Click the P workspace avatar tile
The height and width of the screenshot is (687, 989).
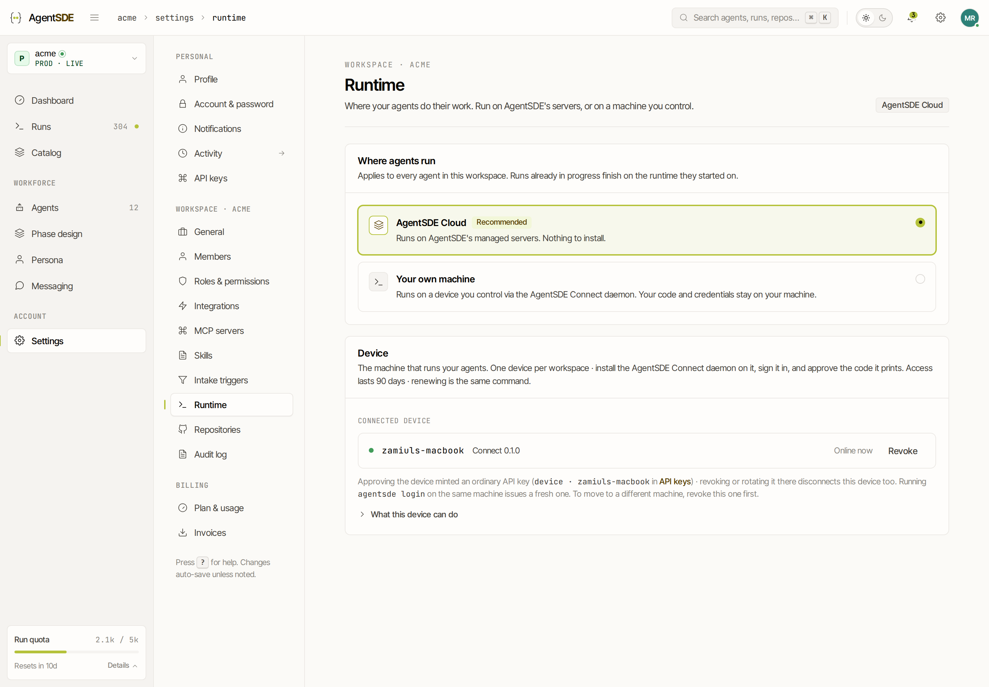tap(22, 58)
